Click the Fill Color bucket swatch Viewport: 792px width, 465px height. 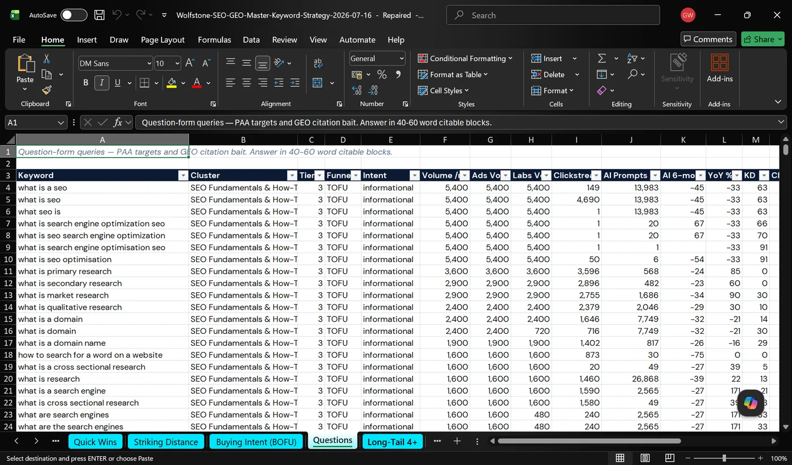click(x=172, y=83)
